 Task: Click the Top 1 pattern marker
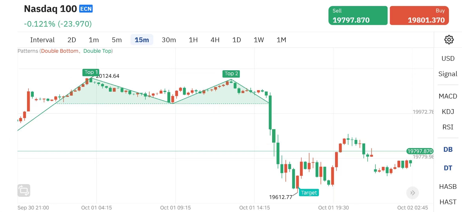(x=91, y=72)
